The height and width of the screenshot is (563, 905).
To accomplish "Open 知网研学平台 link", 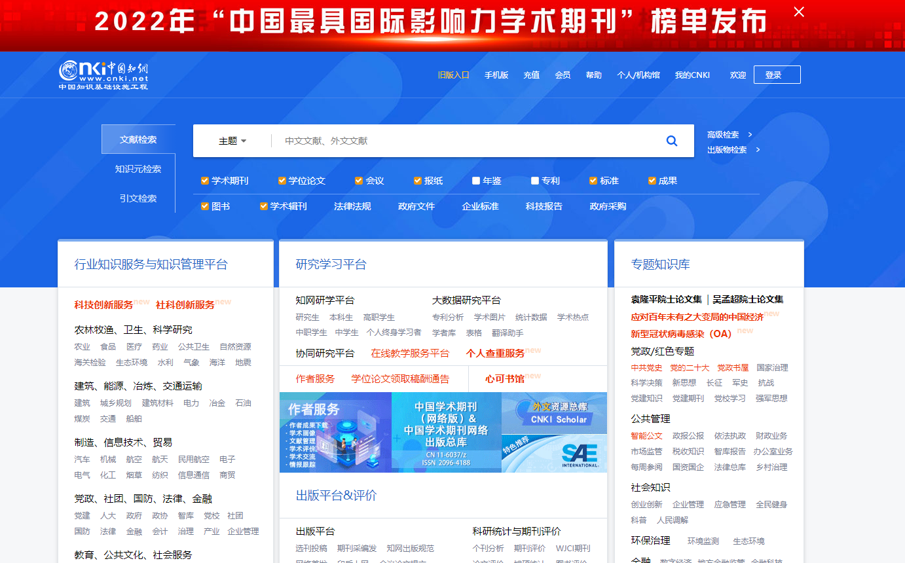I will click(325, 300).
